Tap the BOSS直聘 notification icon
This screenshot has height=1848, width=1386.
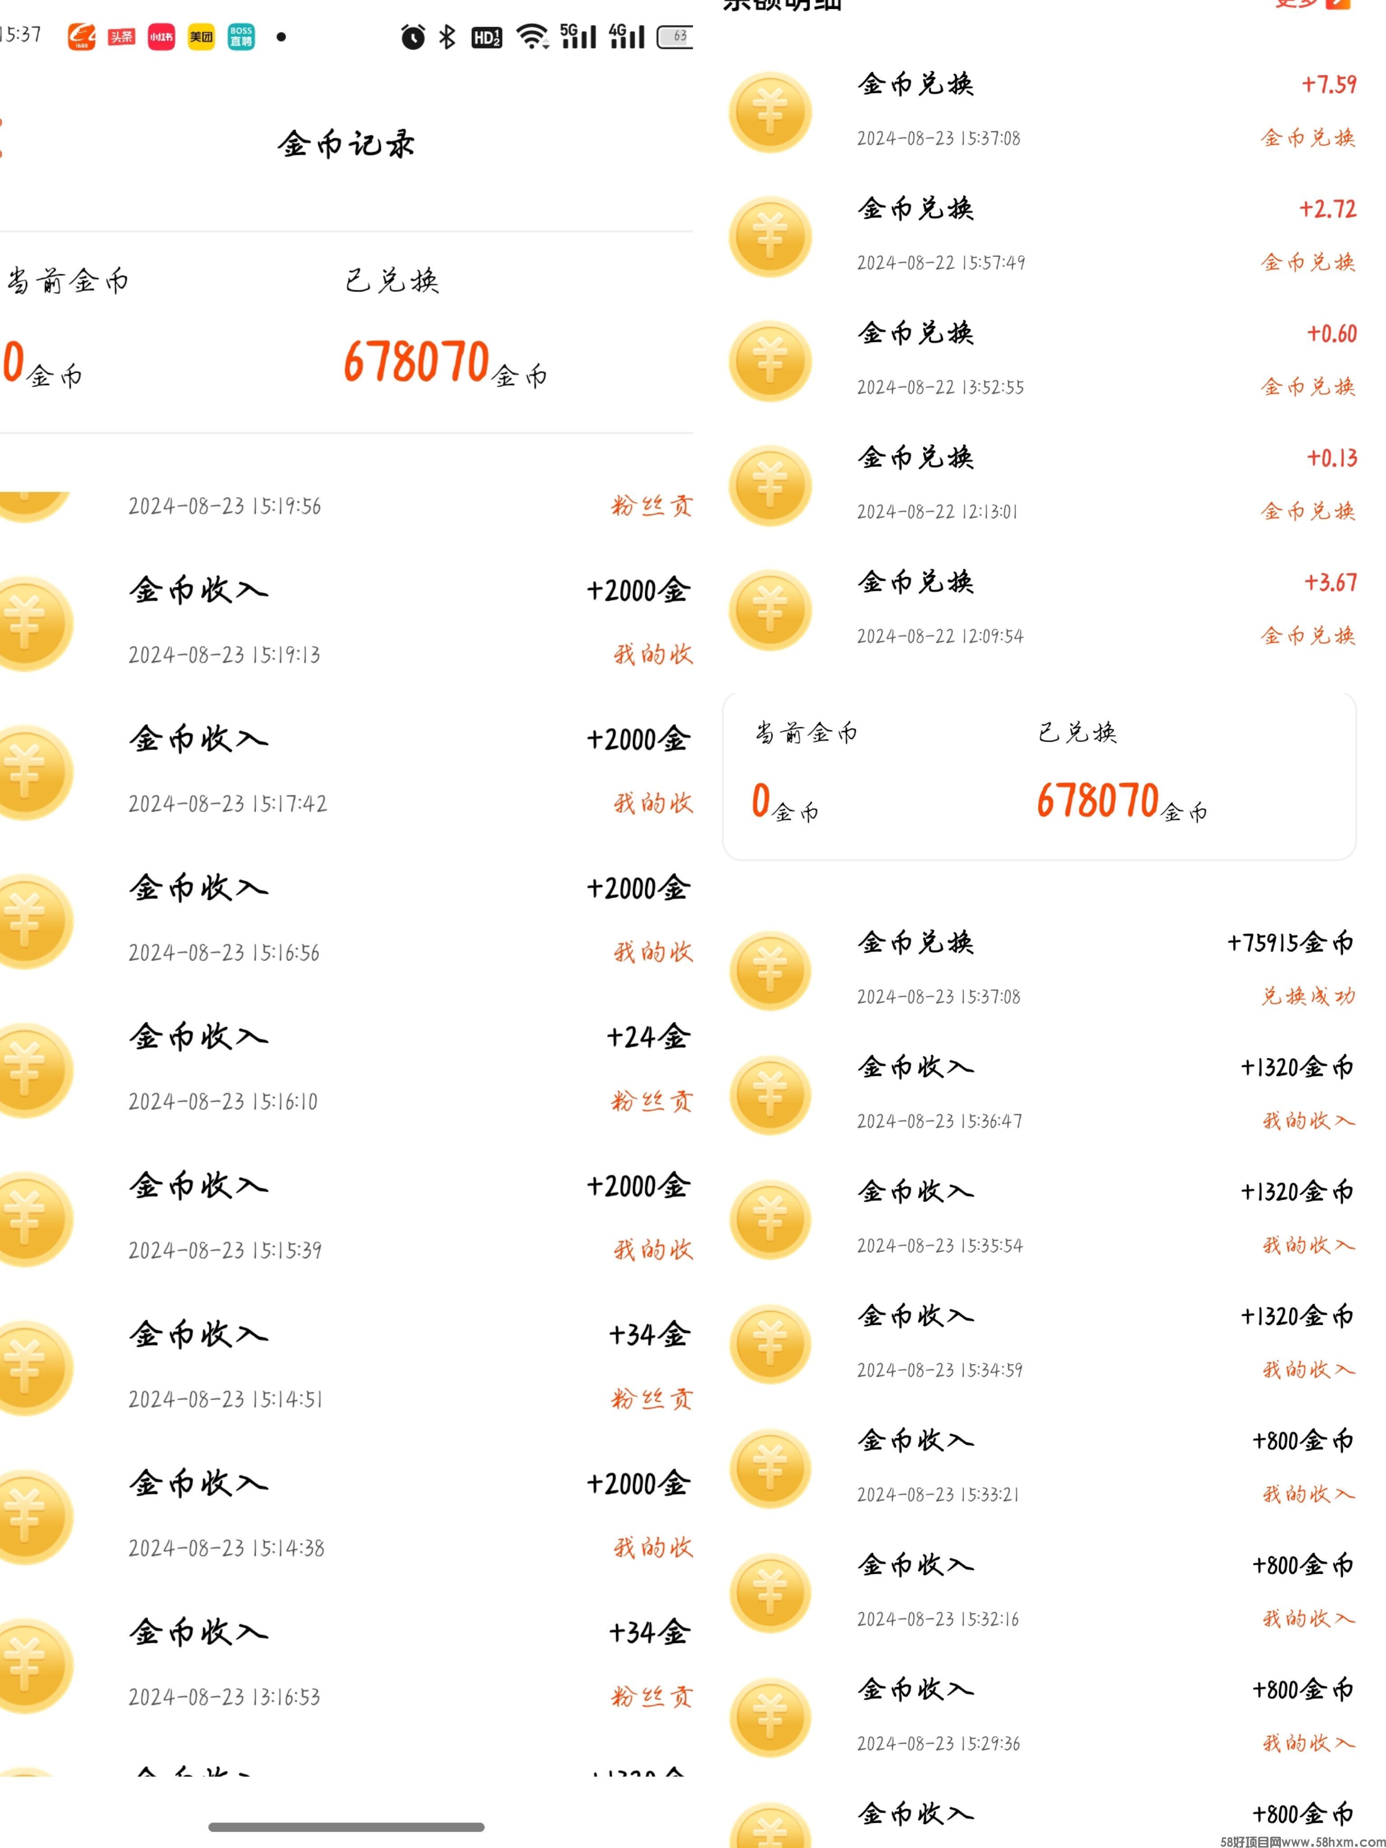(x=241, y=37)
